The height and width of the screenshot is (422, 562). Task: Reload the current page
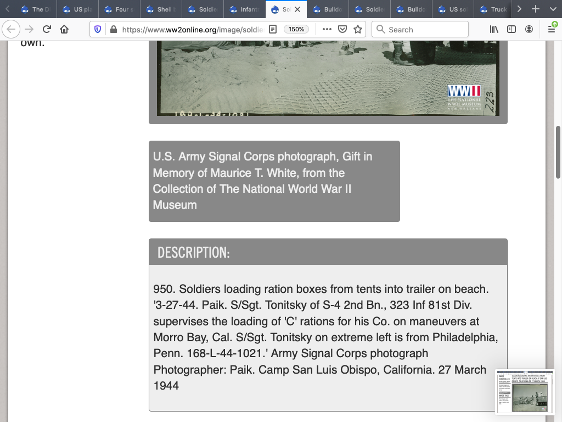47,30
